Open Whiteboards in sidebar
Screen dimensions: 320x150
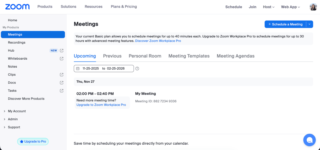pos(18,59)
